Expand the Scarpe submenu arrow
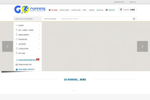The height and width of the screenshot is (100, 150). tap(39, 25)
